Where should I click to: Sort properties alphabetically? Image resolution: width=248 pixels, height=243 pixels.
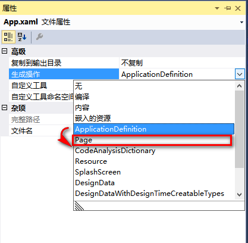coord(22,37)
